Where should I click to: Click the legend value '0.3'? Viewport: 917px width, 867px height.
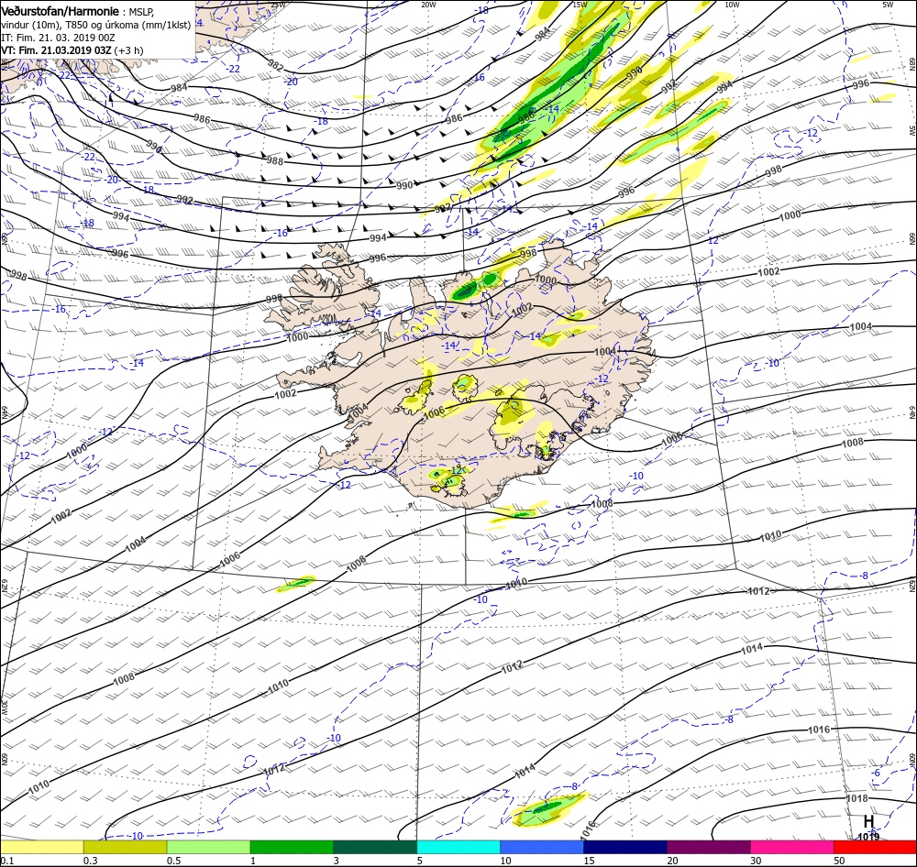[91, 861]
